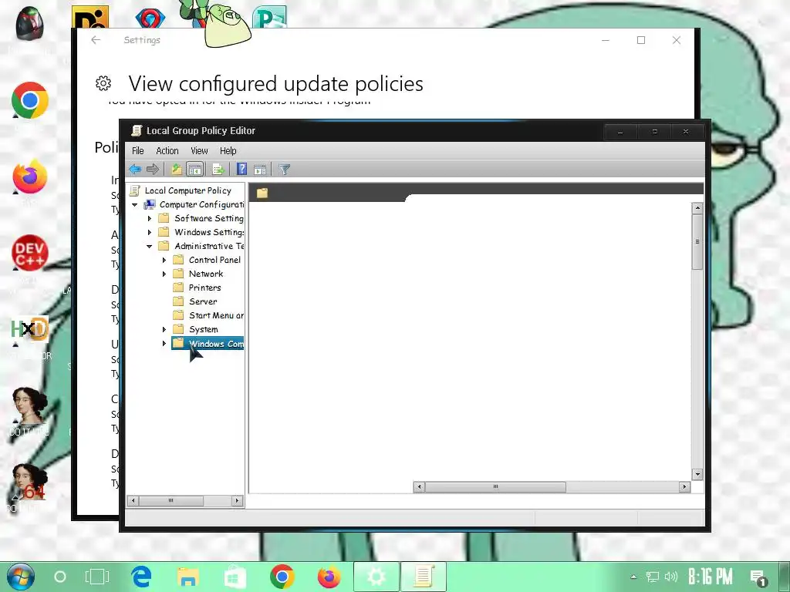
Task: Collapse the Computer Configuration node arrow
Action: pos(134,205)
